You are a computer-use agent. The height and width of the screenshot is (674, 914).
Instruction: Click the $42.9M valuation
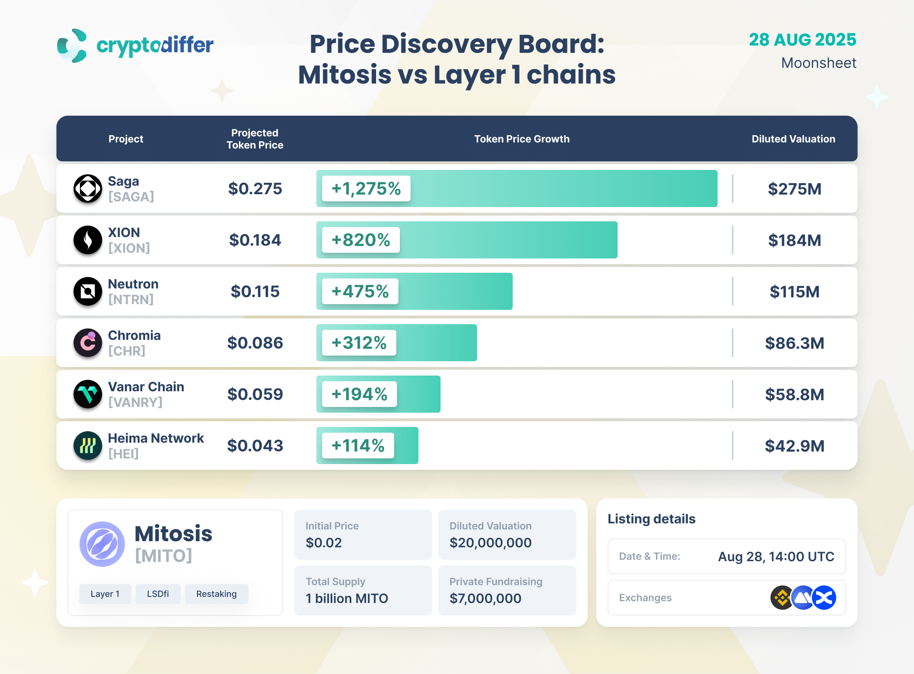tap(795, 446)
